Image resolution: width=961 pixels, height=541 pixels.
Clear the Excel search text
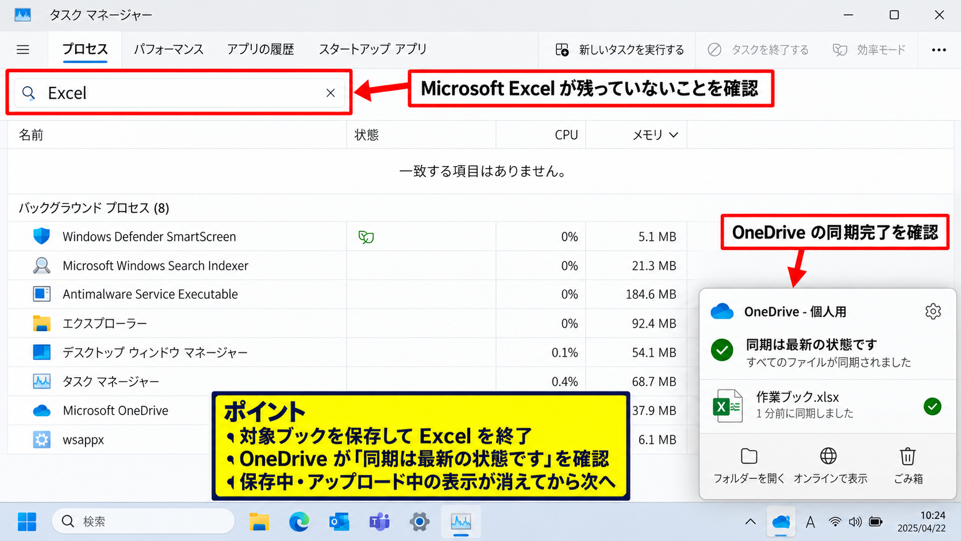[x=330, y=93]
